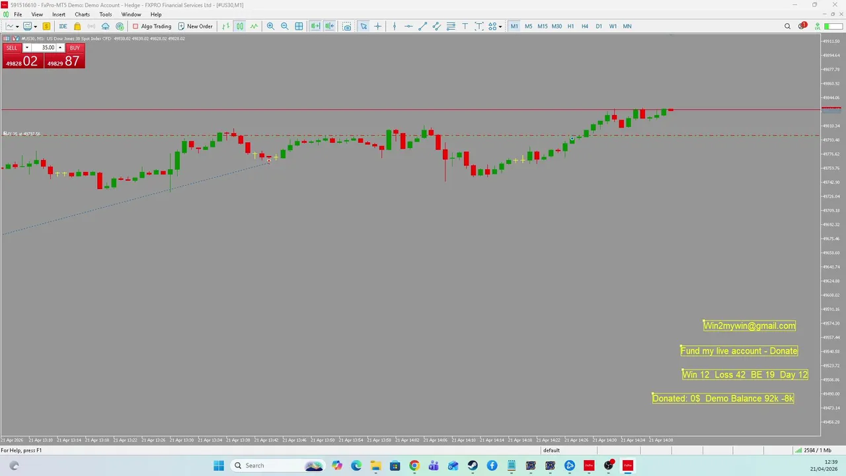Open the Tools menu
Image resolution: width=846 pixels, height=476 pixels.
tap(106, 15)
